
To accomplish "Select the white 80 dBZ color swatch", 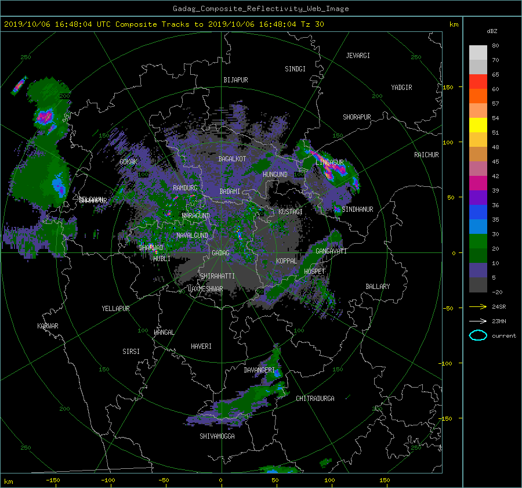I will 478,52.
